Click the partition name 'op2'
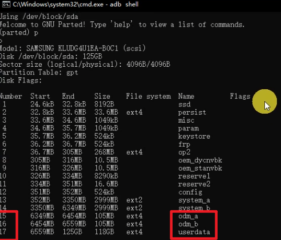 (x=184, y=152)
